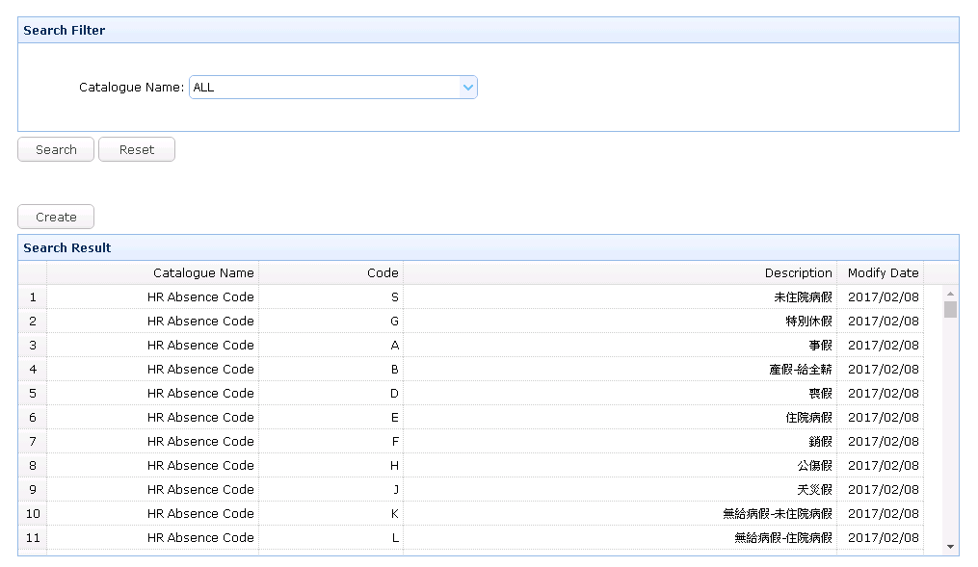Click the results scrollbar thumb

click(x=951, y=310)
